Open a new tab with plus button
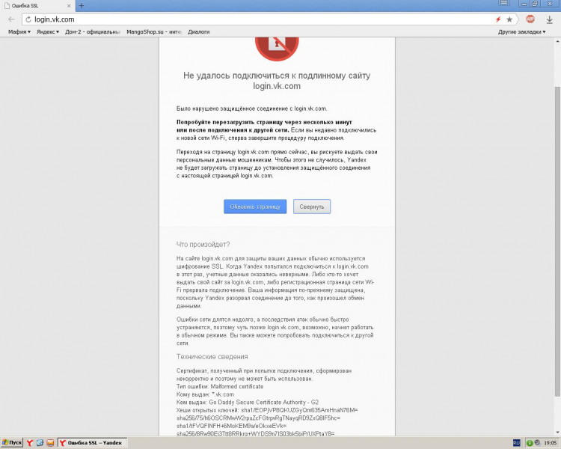The image size is (561, 449). pos(82,5)
